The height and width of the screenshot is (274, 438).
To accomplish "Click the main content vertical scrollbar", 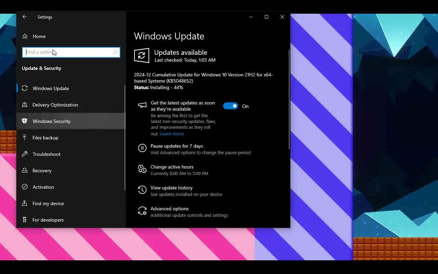I will click(289, 99).
